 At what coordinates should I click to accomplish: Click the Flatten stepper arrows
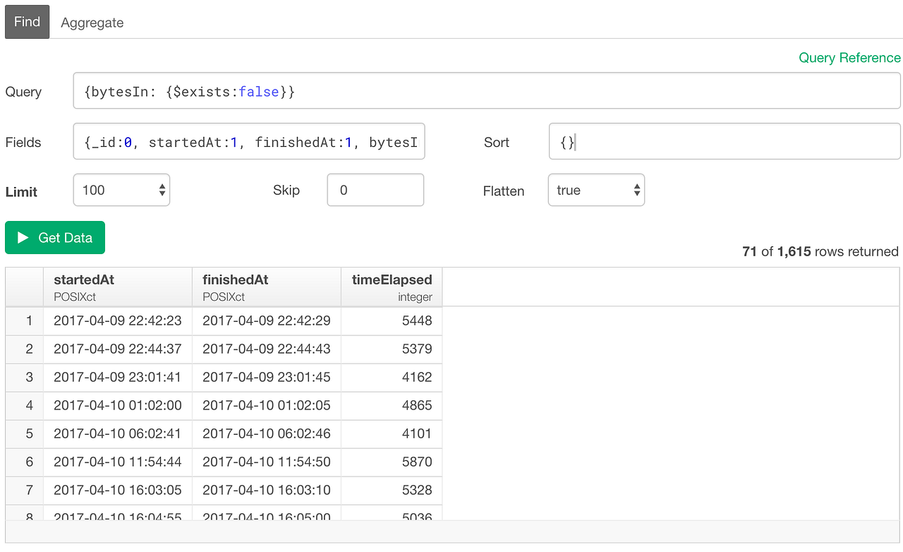(x=636, y=189)
